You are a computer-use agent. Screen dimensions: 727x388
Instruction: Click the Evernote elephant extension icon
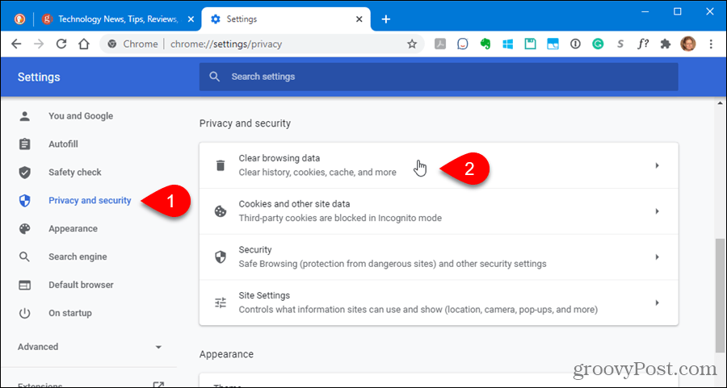(x=485, y=44)
